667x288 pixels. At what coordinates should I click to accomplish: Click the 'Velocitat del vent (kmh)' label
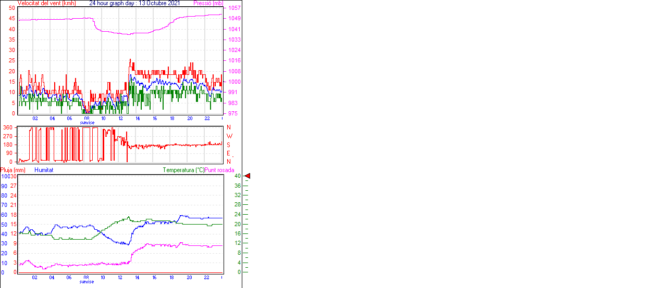click(47, 3)
